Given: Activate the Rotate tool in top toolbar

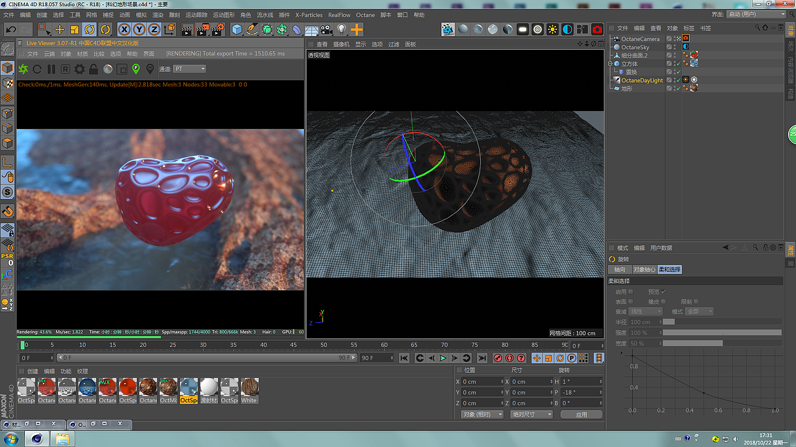Looking at the screenshot, I should pyautogui.click(x=90, y=29).
